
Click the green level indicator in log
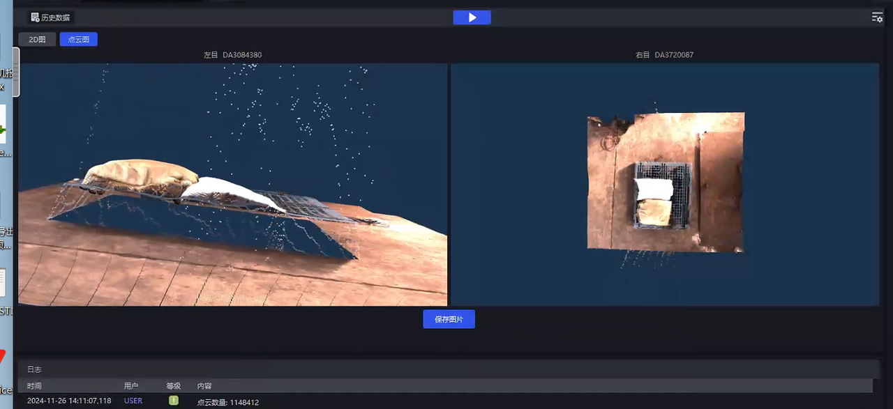(x=173, y=401)
